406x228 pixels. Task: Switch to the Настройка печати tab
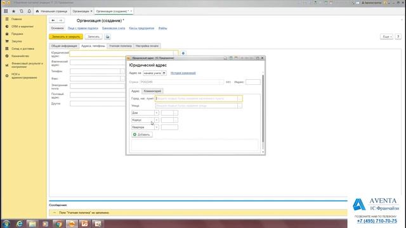click(x=147, y=46)
